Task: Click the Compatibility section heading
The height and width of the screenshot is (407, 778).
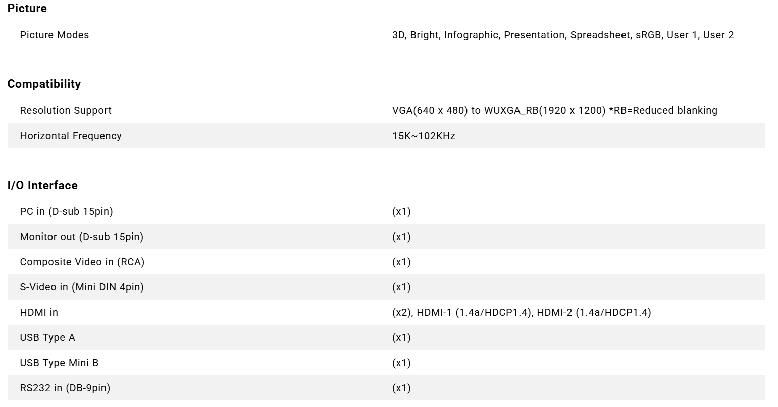Action: click(44, 84)
